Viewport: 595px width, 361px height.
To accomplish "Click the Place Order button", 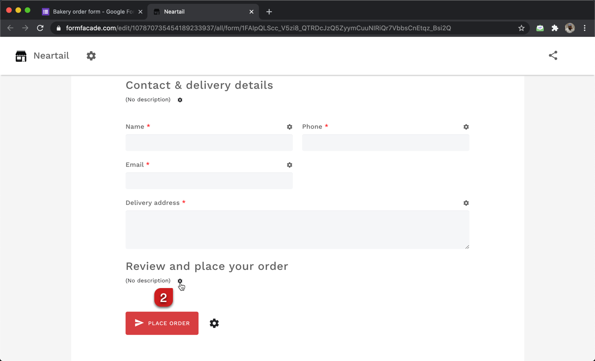I will [x=162, y=323].
